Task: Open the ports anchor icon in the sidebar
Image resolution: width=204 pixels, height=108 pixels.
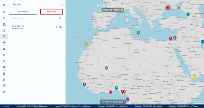Action: pyautogui.click(x=4, y=30)
